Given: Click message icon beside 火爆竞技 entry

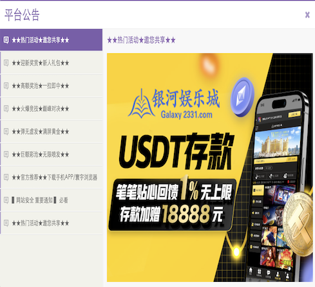Looking at the screenshot, I should (6, 109).
